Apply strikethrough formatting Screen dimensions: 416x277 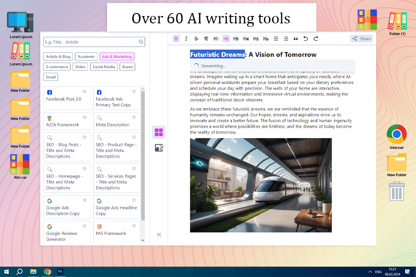click(196, 39)
